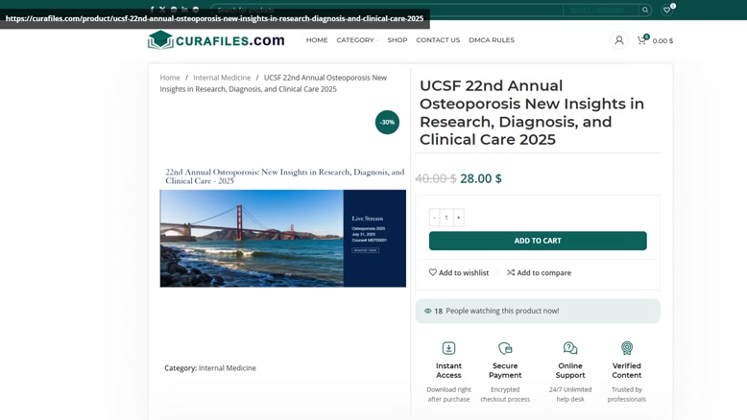Open the DMCA Rules page
747x420 pixels.
pyautogui.click(x=492, y=40)
